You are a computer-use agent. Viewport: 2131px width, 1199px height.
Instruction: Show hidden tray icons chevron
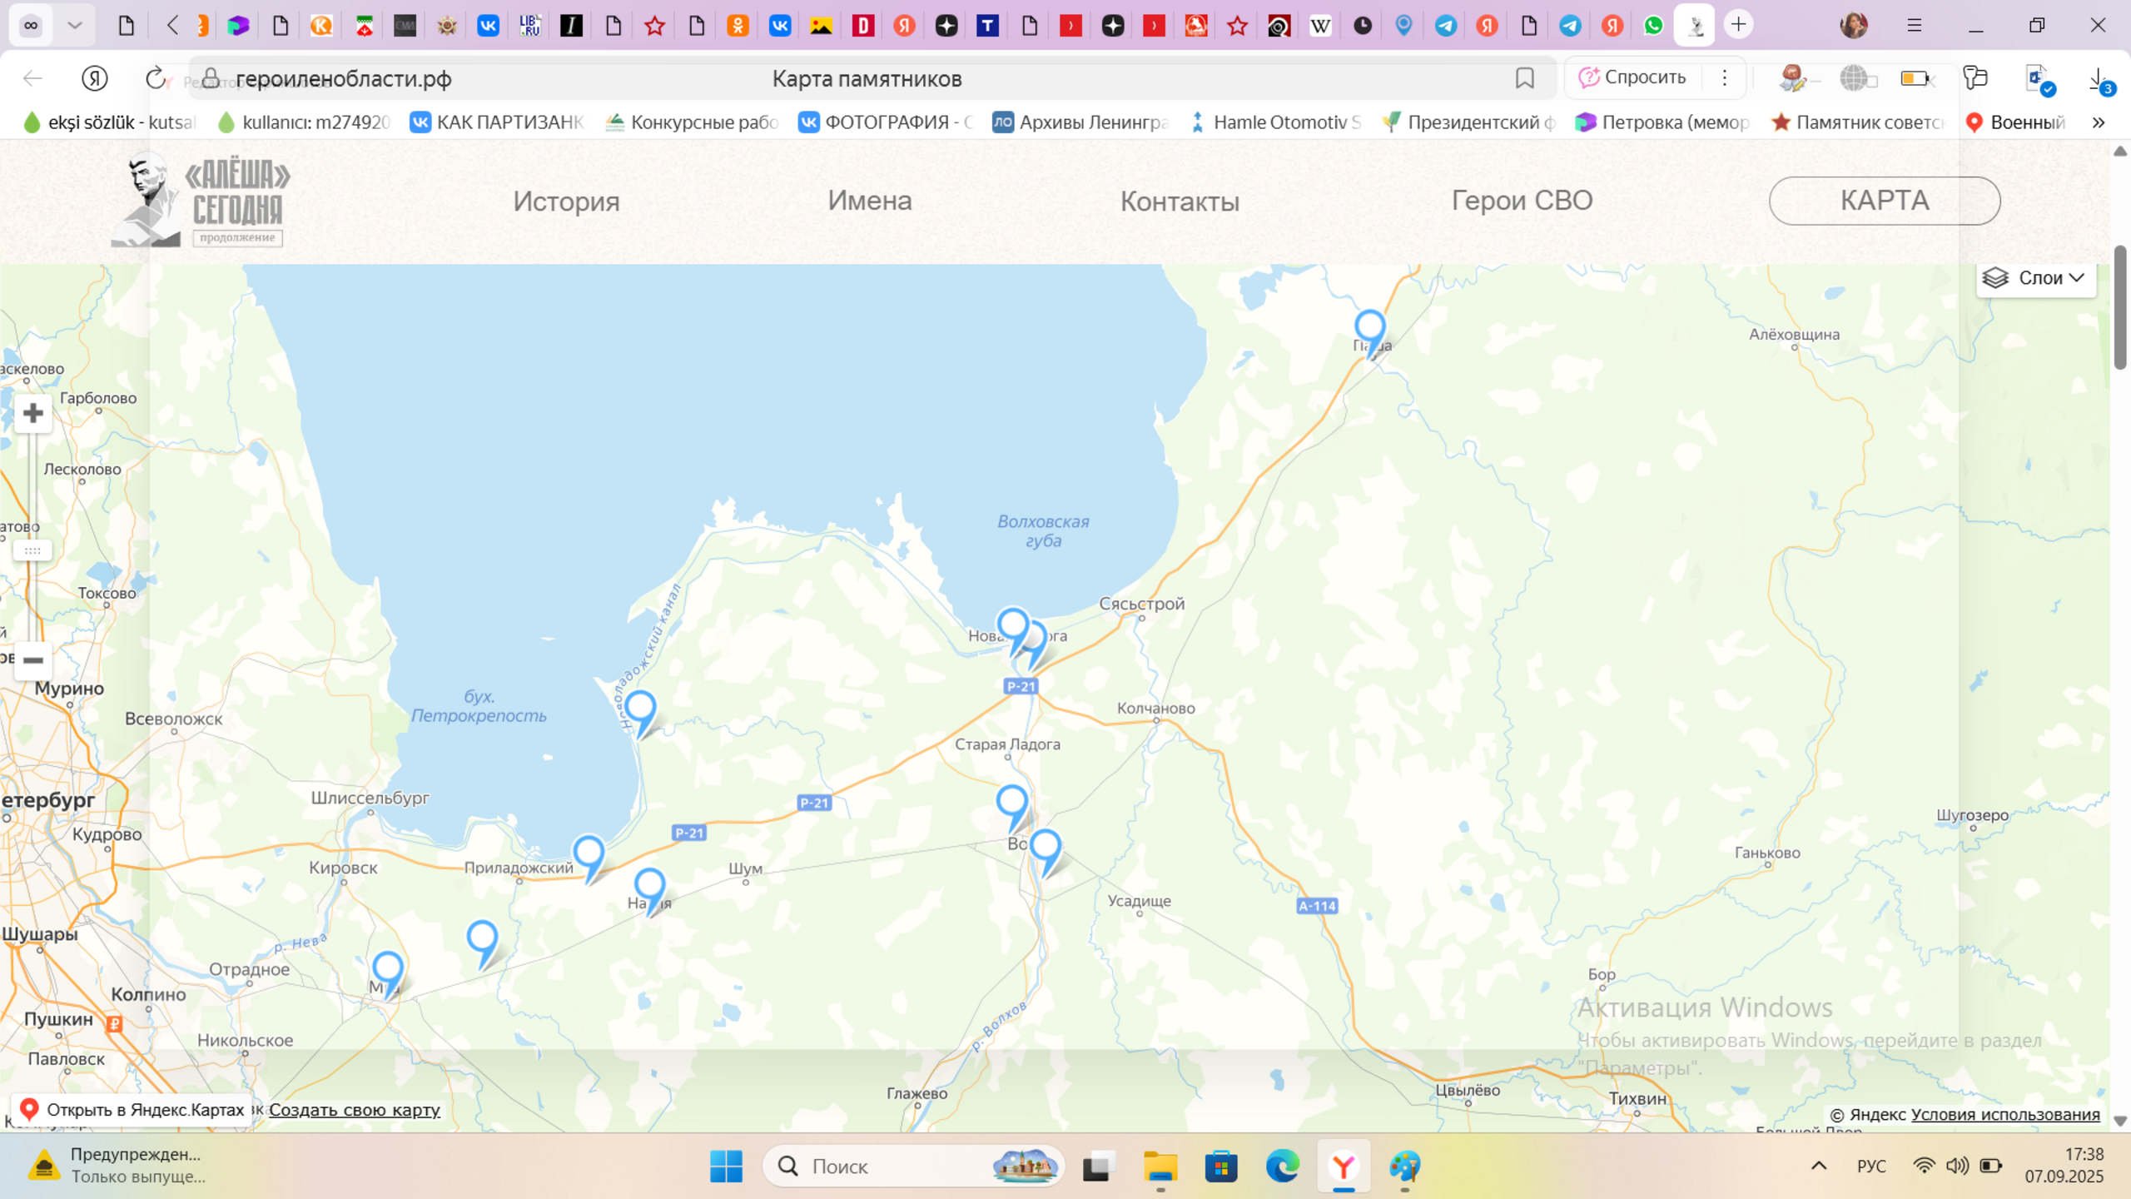click(1819, 1166)
